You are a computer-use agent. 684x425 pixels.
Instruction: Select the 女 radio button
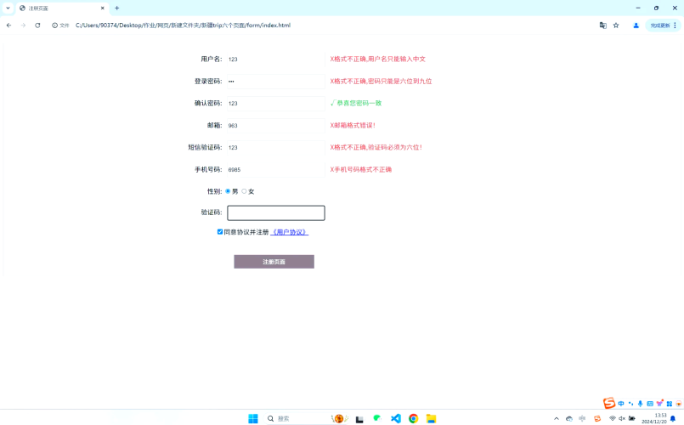tap(244, 191)
